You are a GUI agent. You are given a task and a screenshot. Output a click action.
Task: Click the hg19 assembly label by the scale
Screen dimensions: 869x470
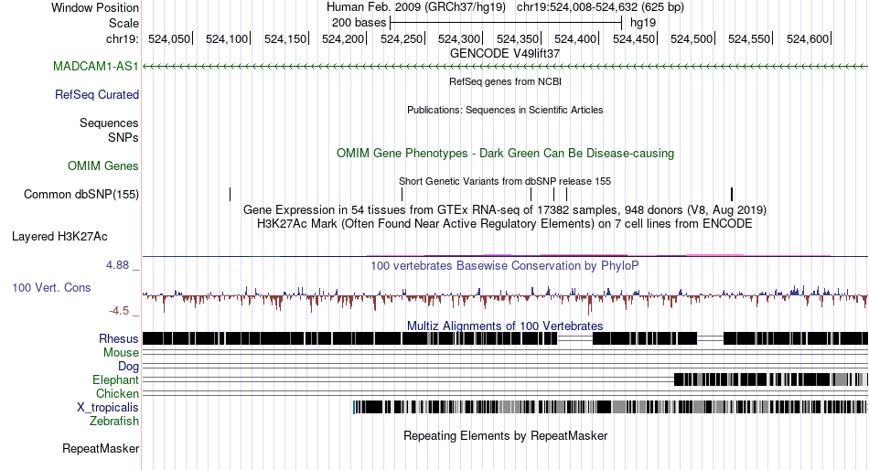643,23
